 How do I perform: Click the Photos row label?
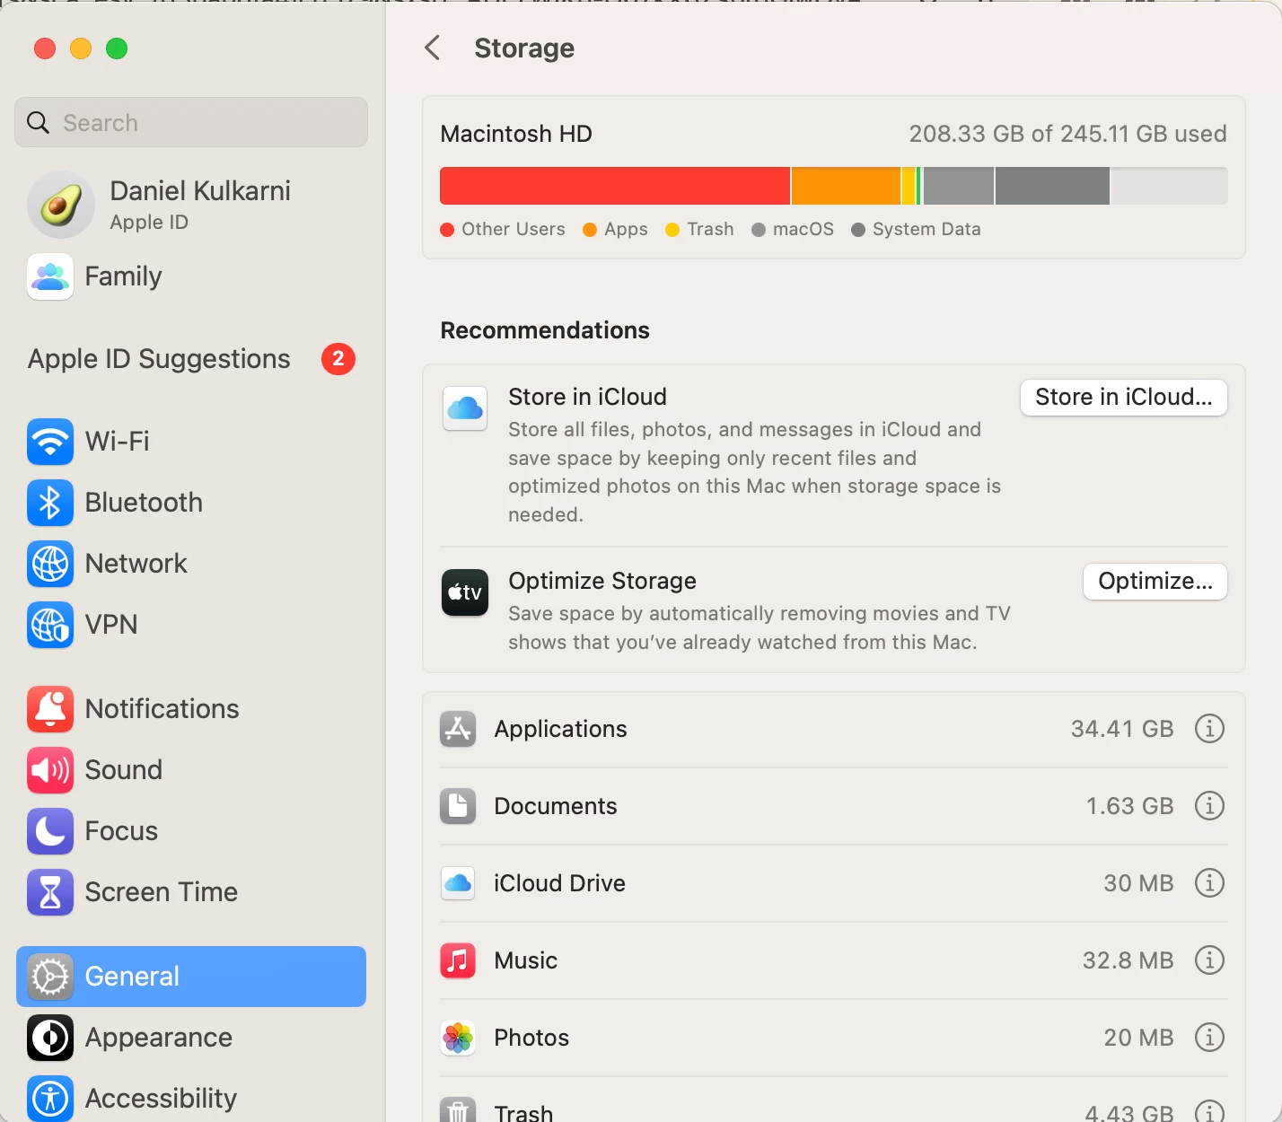531,1038
